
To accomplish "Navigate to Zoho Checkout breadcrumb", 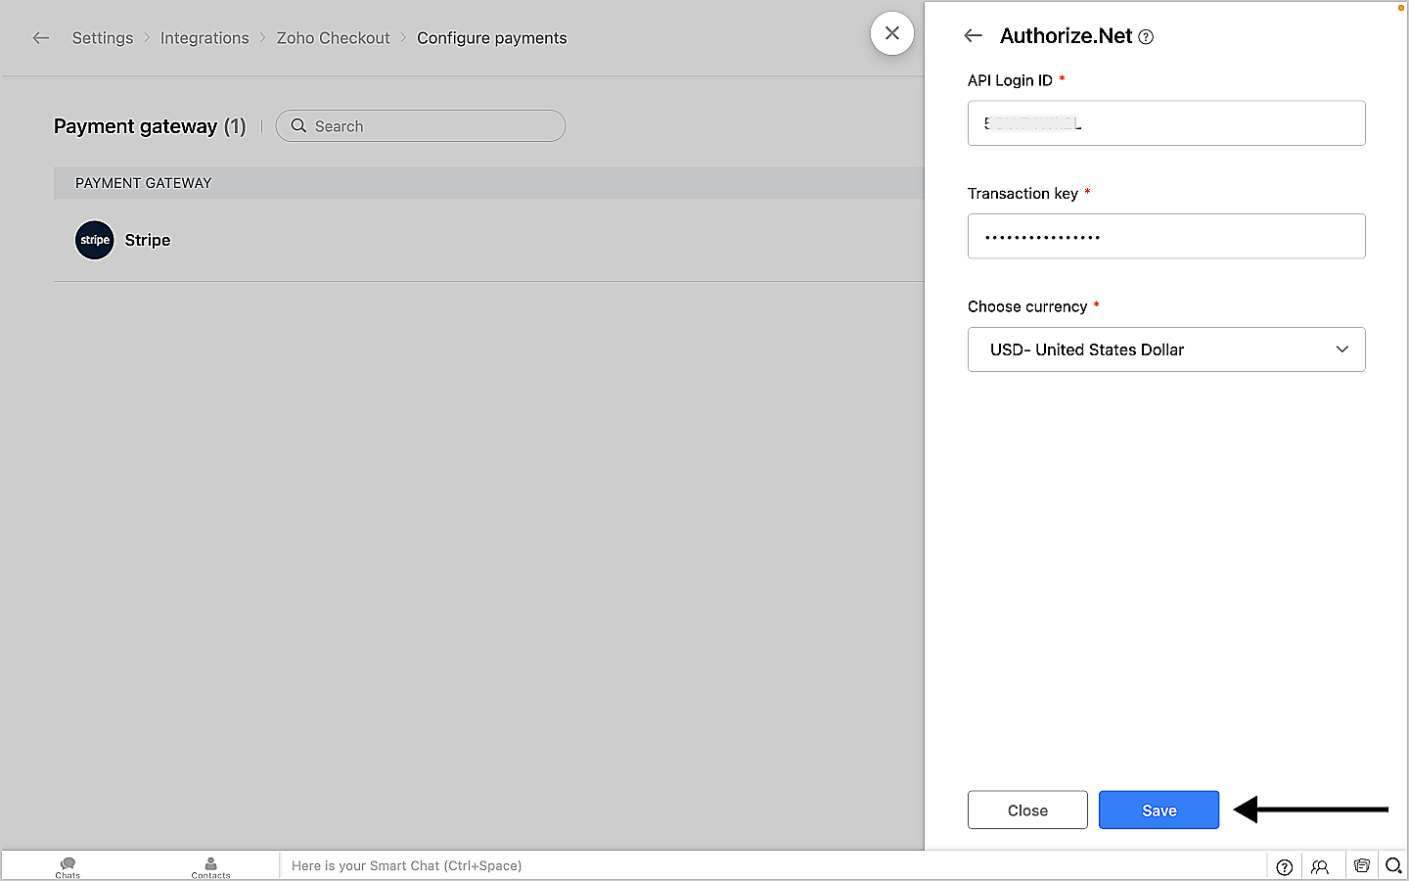I will point(333,38).
